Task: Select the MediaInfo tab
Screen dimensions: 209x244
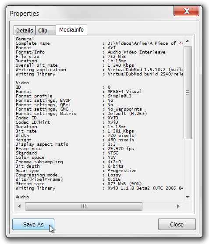Action: (71, 29)
